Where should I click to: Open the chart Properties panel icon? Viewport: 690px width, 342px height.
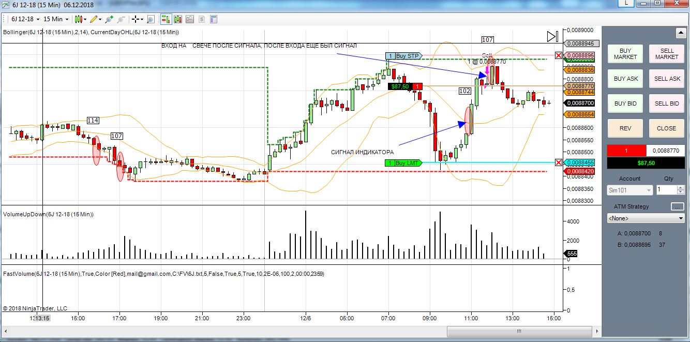coord(214,19)
